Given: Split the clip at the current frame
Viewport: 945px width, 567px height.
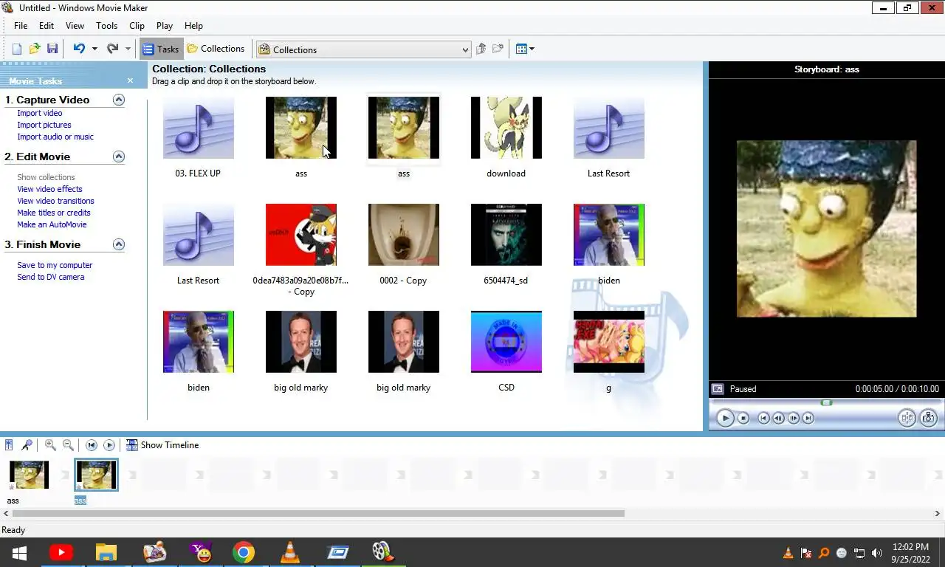Looking at the screenshot, I should [x=907, y=418].
